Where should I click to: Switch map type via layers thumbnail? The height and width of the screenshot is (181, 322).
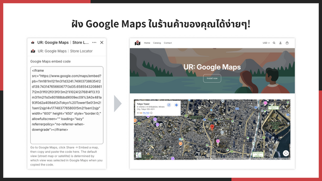point(139,155)
